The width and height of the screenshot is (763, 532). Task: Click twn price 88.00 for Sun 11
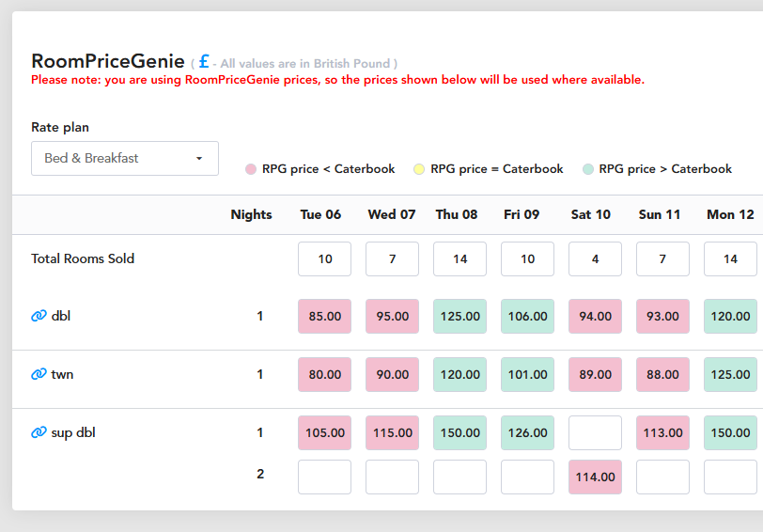tap(662, 375)
